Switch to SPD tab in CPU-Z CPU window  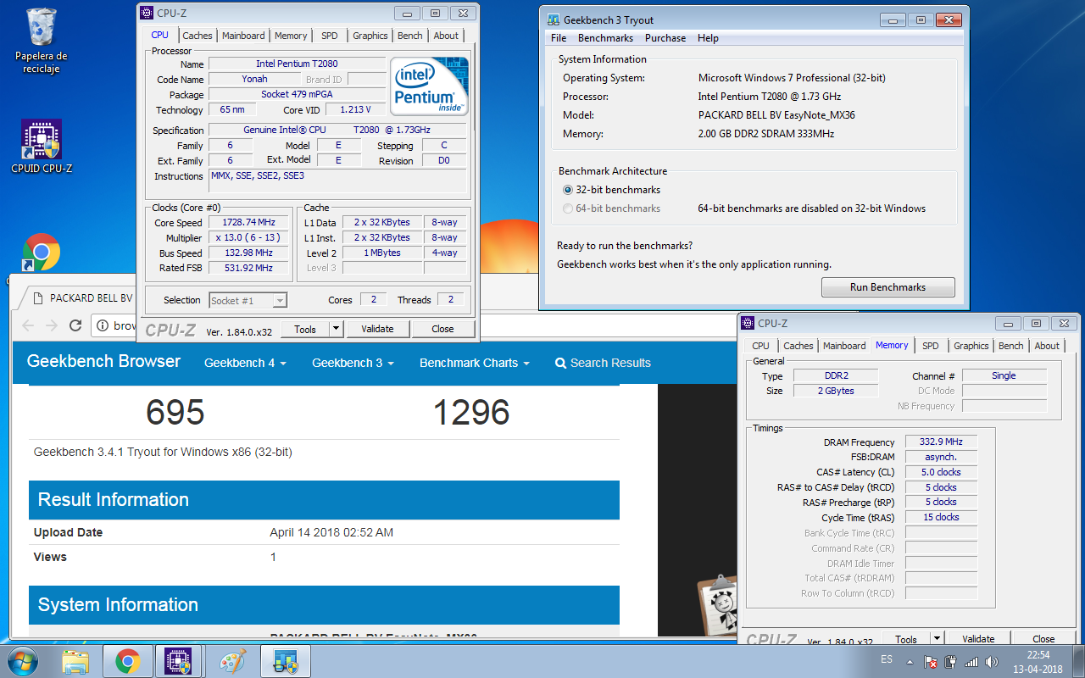[329, 36]
